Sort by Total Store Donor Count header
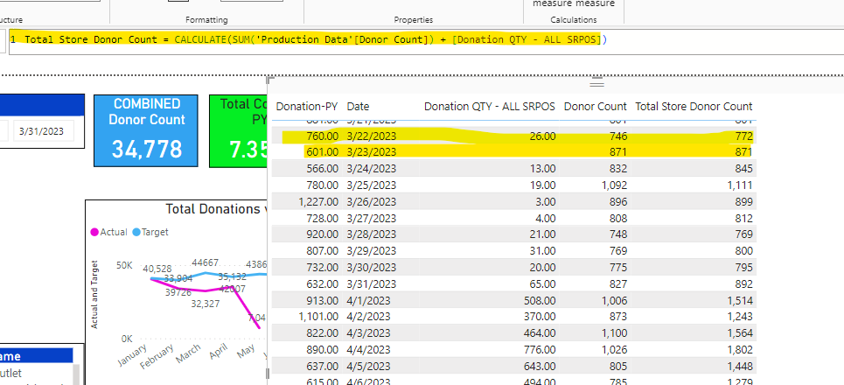 [694, 107]
